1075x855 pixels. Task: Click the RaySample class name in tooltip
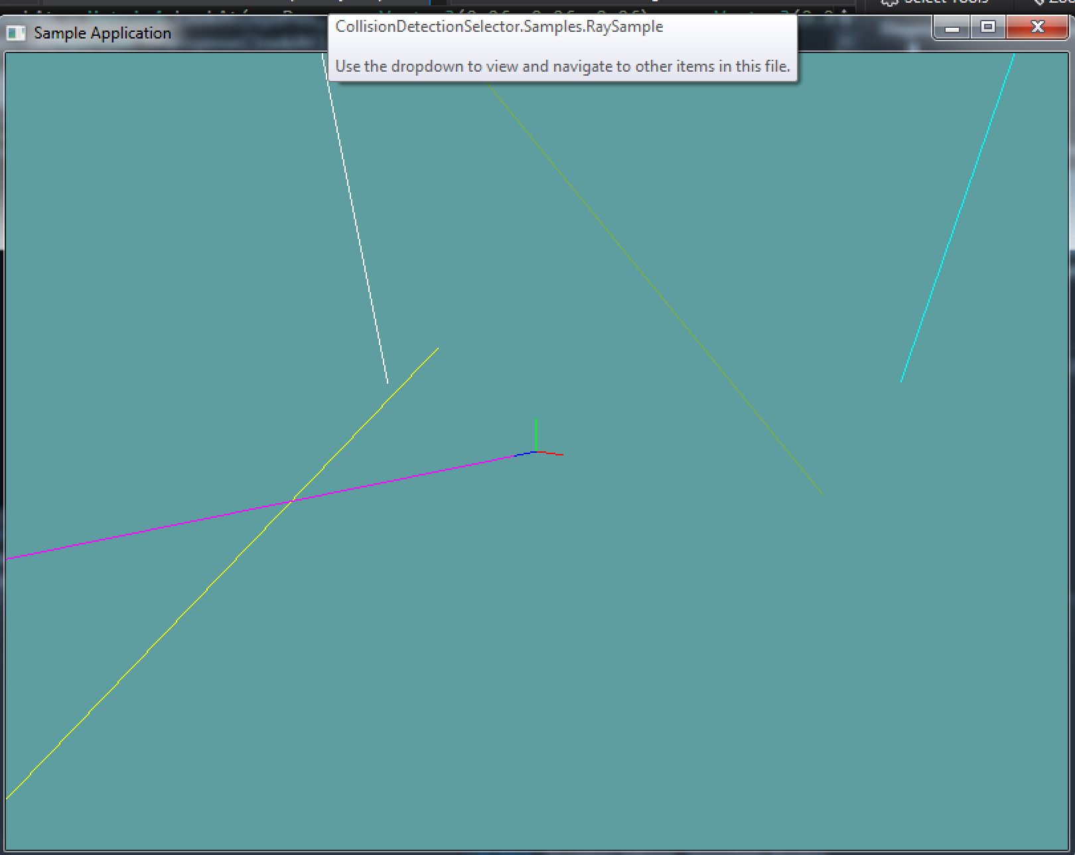pos(499,27)
